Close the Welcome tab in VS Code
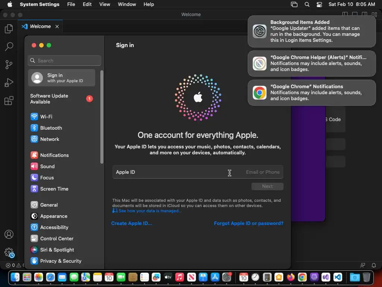 [57, 27]
